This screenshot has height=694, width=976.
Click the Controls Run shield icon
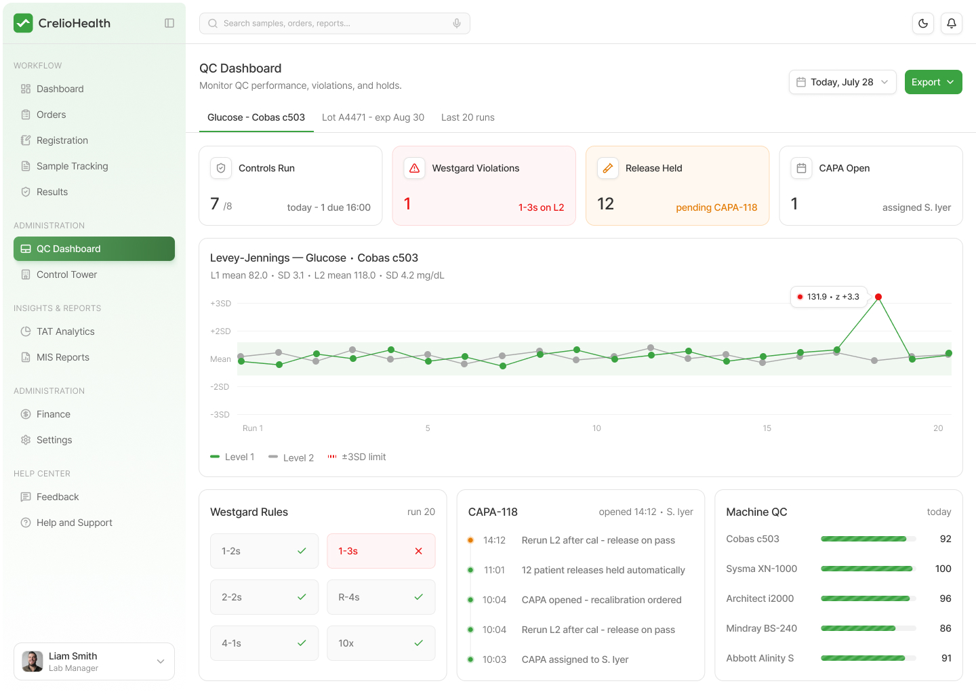click(x=221, y=168)
